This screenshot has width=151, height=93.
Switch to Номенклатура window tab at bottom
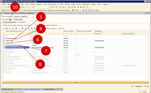53,89
